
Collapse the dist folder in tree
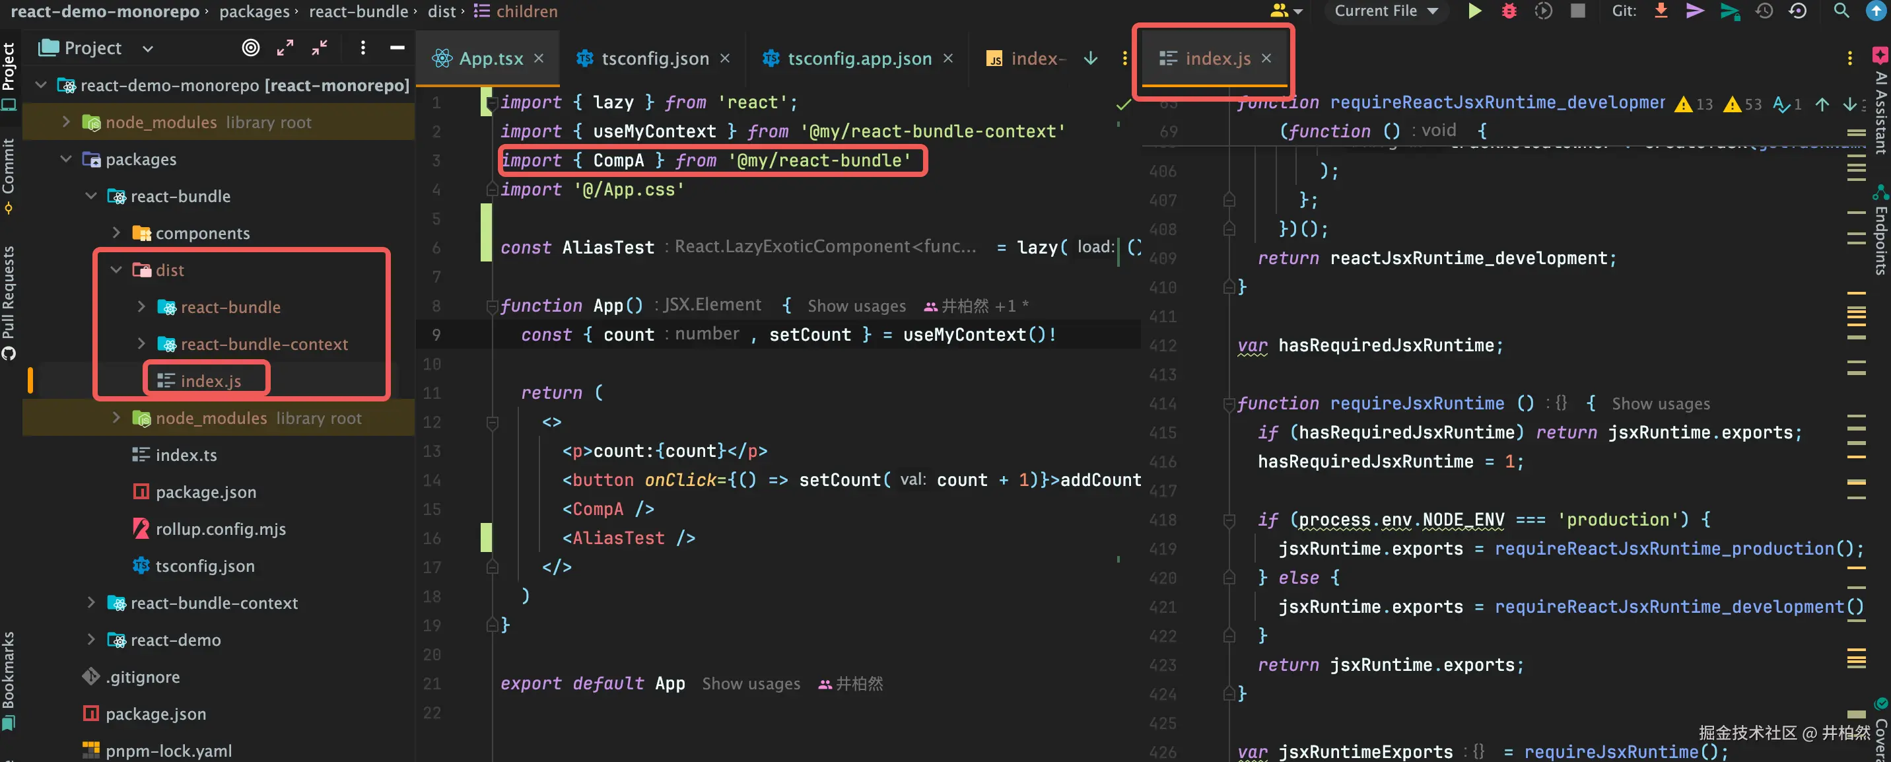[x=116, y=270]
